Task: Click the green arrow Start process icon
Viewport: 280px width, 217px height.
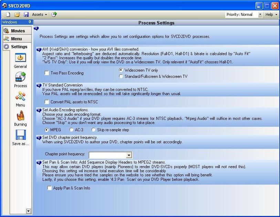Action: point(54,14)
